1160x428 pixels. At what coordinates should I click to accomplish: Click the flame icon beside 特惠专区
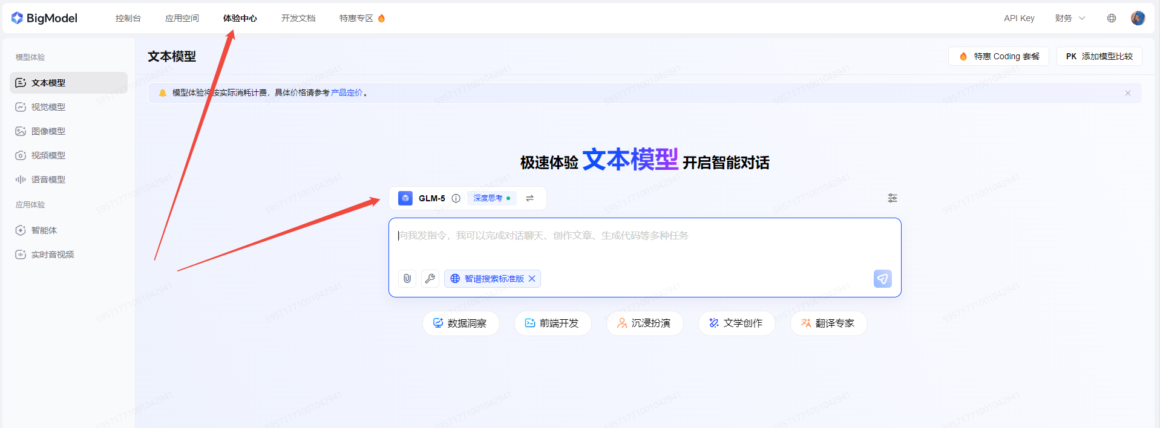pyautogui.click(x=381, y=18)
